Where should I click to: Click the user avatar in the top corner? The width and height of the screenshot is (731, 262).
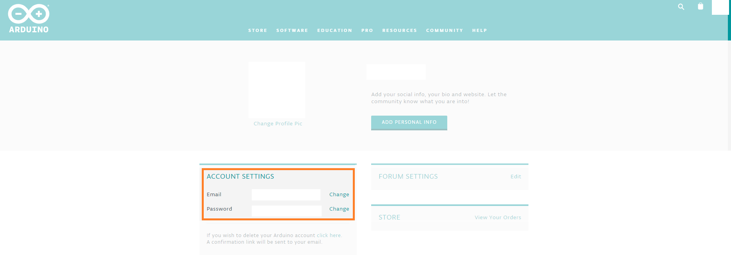point(720,7)
